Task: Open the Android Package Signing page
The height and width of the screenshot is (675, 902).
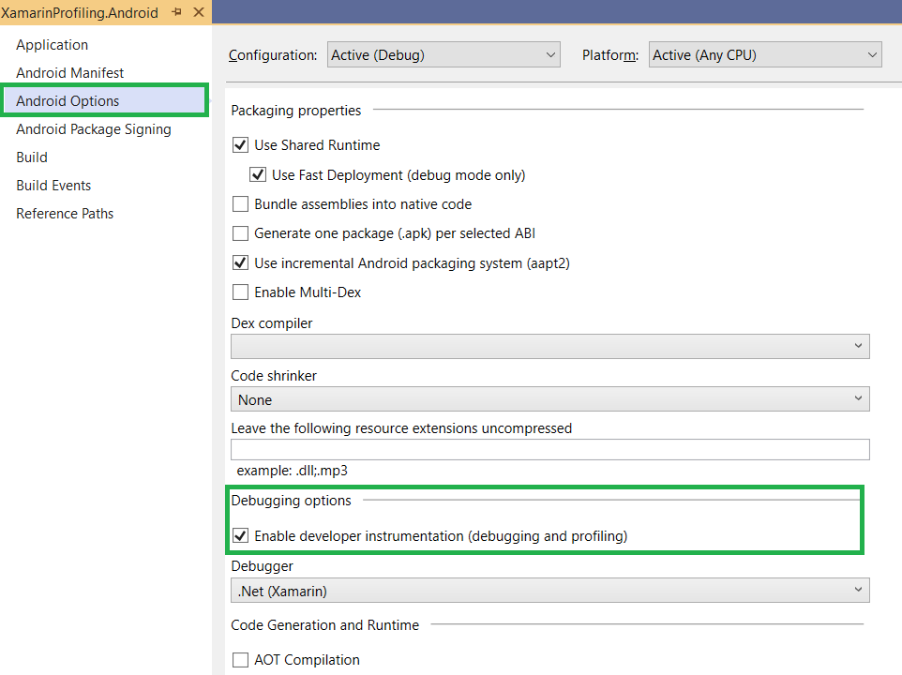Action: [94, 129]
